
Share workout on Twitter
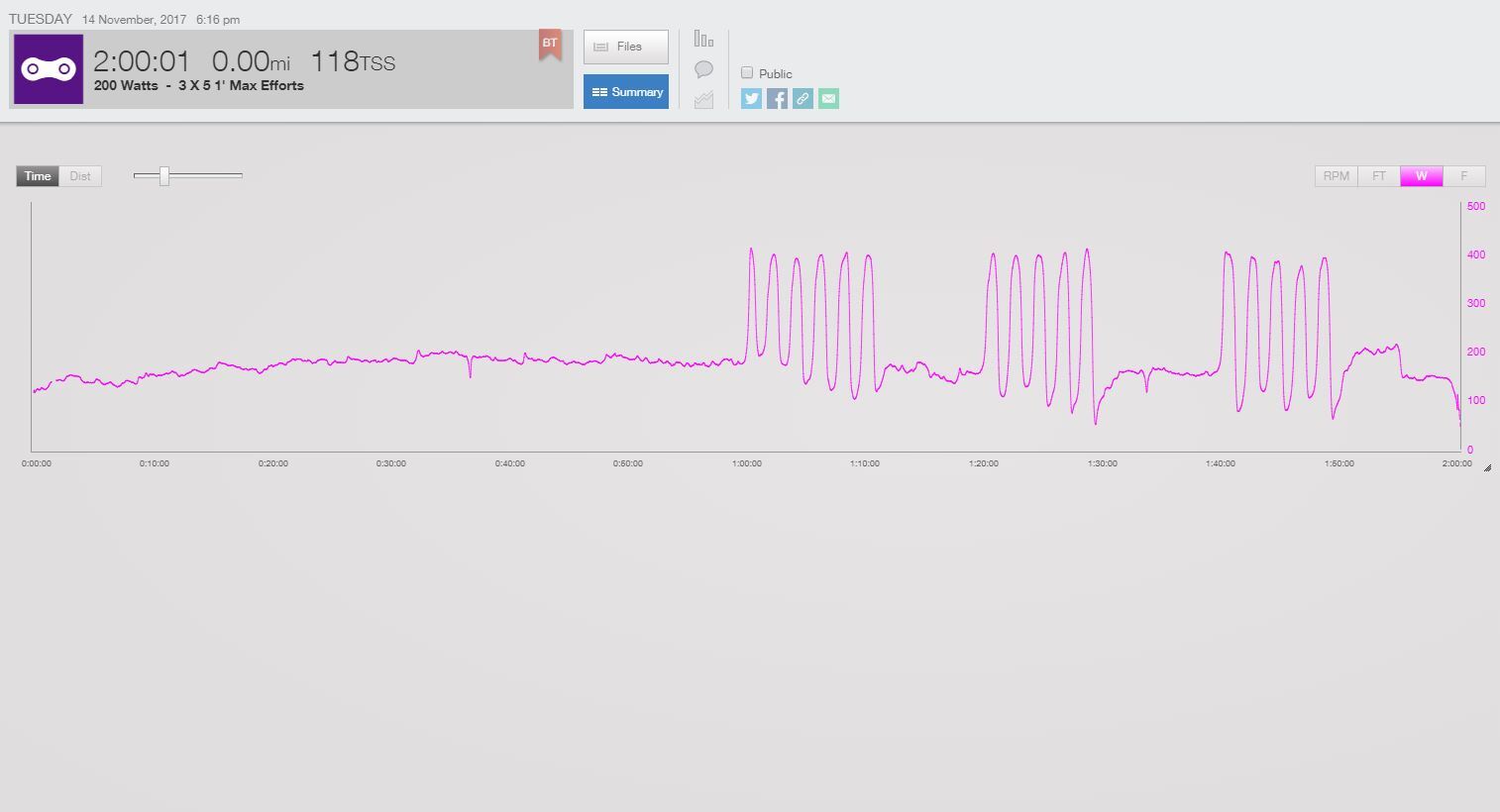751,98
